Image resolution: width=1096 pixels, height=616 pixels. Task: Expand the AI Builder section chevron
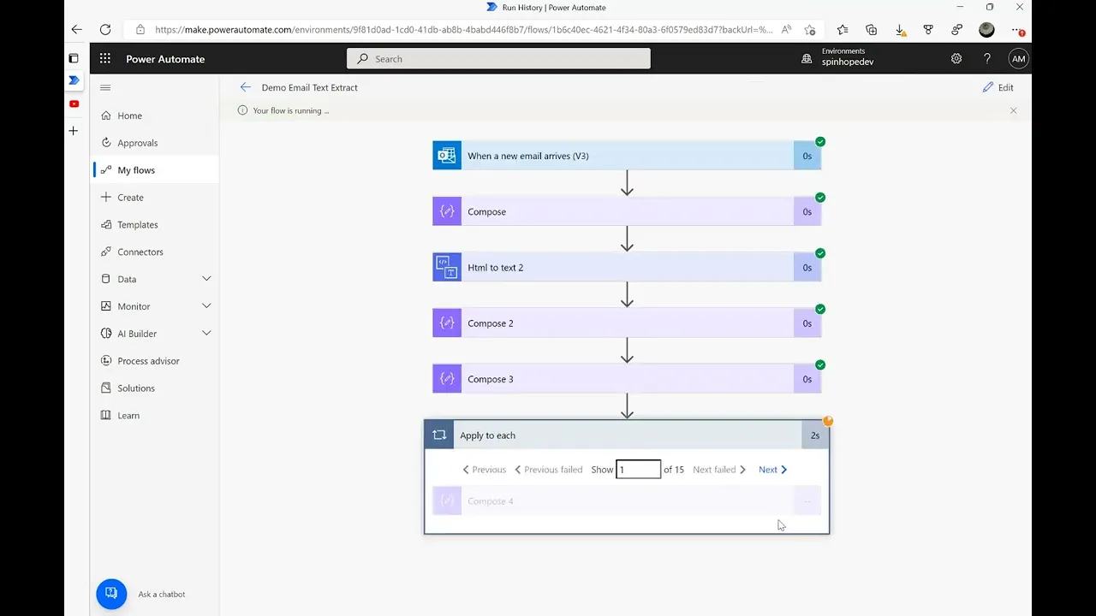point(206,334)
